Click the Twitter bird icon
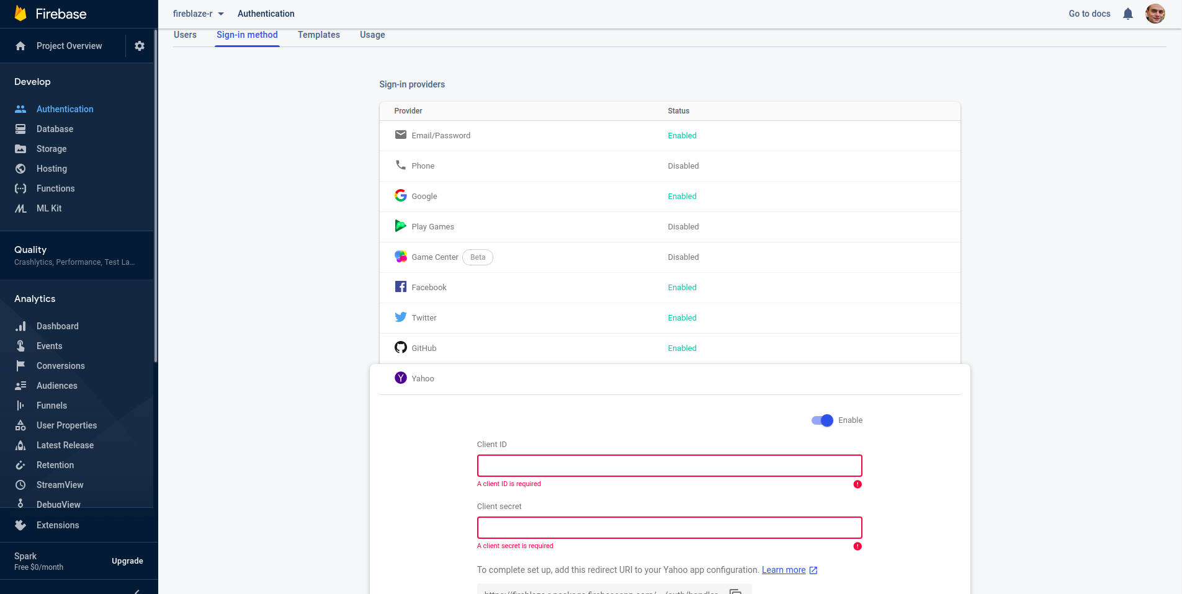This screenshot has height=594, width=1182. pos(401,317)
